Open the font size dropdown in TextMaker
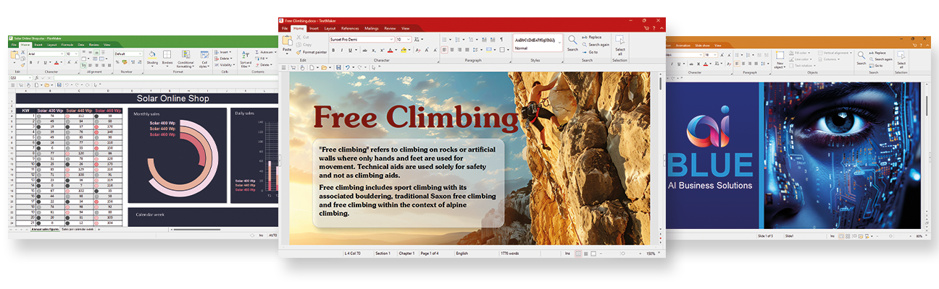This screenshot has height=289, width=939. pos(409,39)
